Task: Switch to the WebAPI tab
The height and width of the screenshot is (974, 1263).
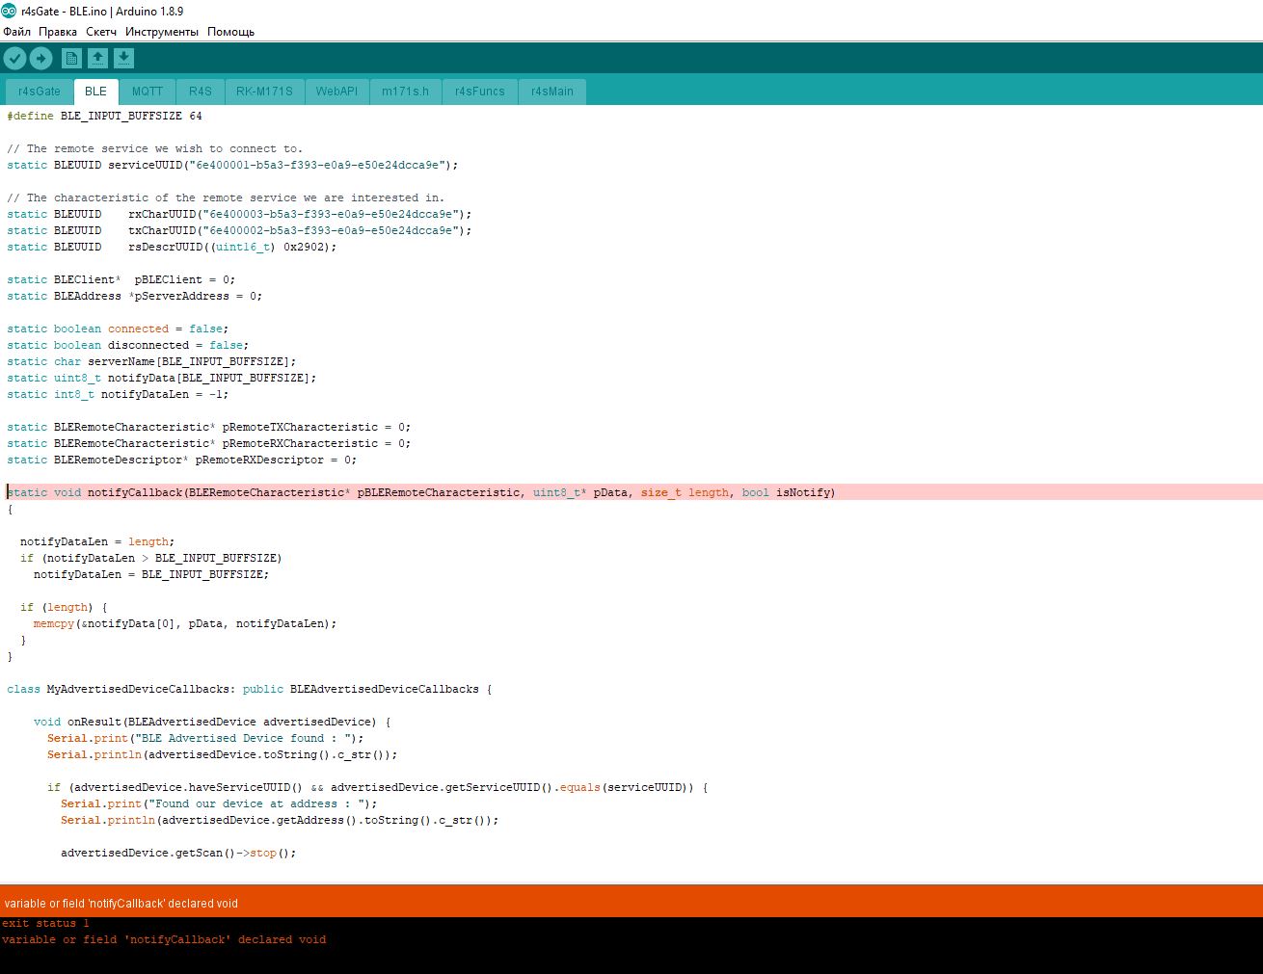Action: [336, 92]
